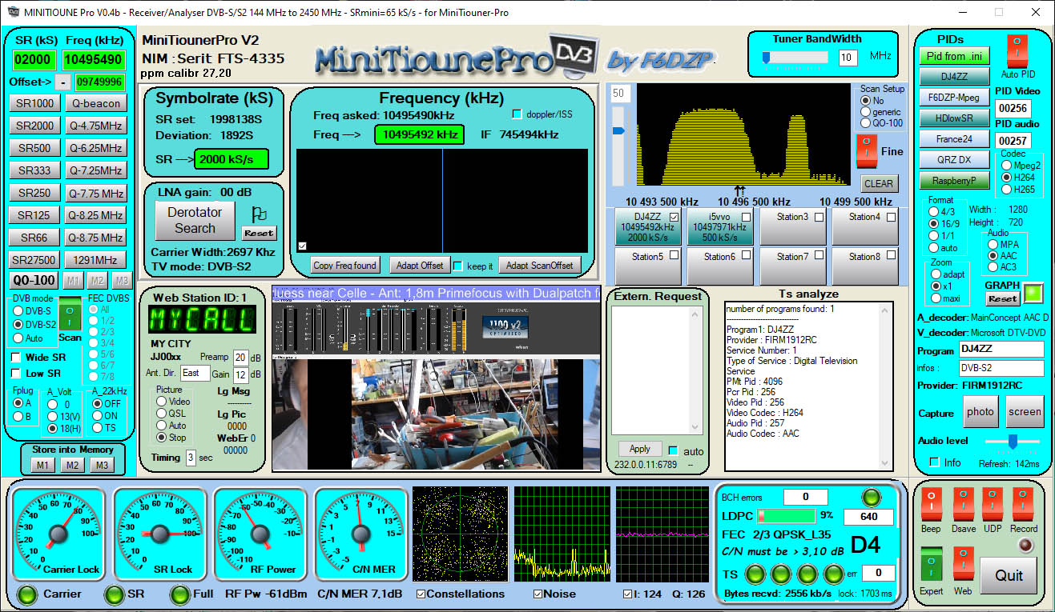Click the constellation diagram display

point(461,534)
